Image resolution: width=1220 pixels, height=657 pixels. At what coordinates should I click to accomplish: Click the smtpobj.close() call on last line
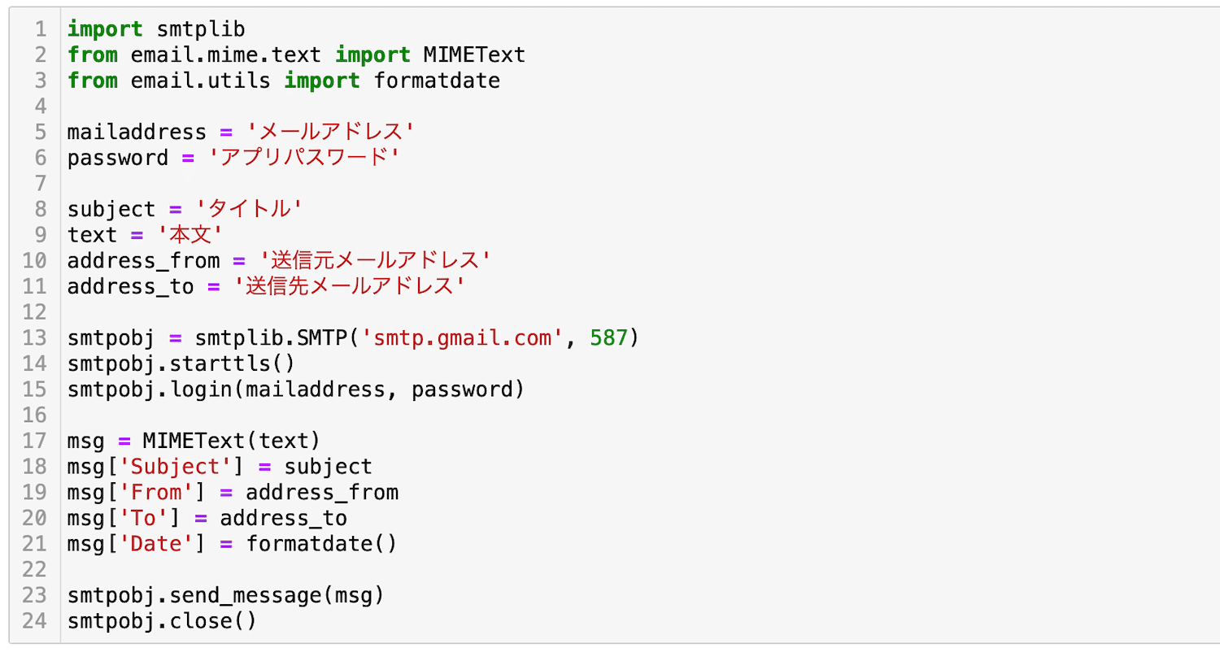pyautogui.click(x=162, y=621)
